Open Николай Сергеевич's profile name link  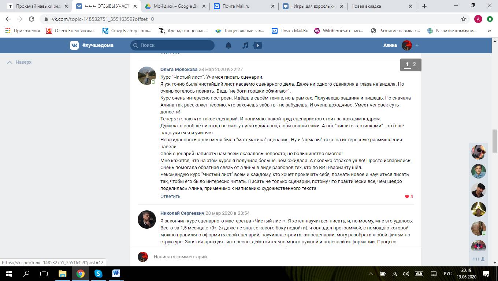click(182, 213)
